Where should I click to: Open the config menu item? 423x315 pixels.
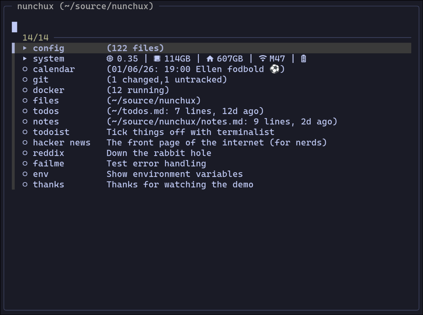pyautogui.click(x=49, y=48)
